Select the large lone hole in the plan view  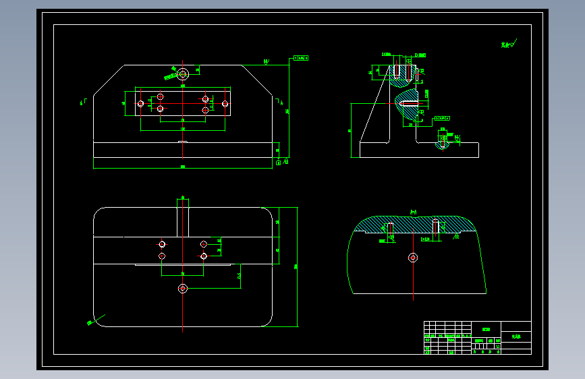tap(182, 289)
